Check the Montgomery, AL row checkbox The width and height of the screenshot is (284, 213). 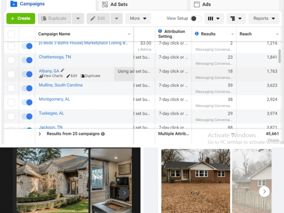(x=11, y=102)
